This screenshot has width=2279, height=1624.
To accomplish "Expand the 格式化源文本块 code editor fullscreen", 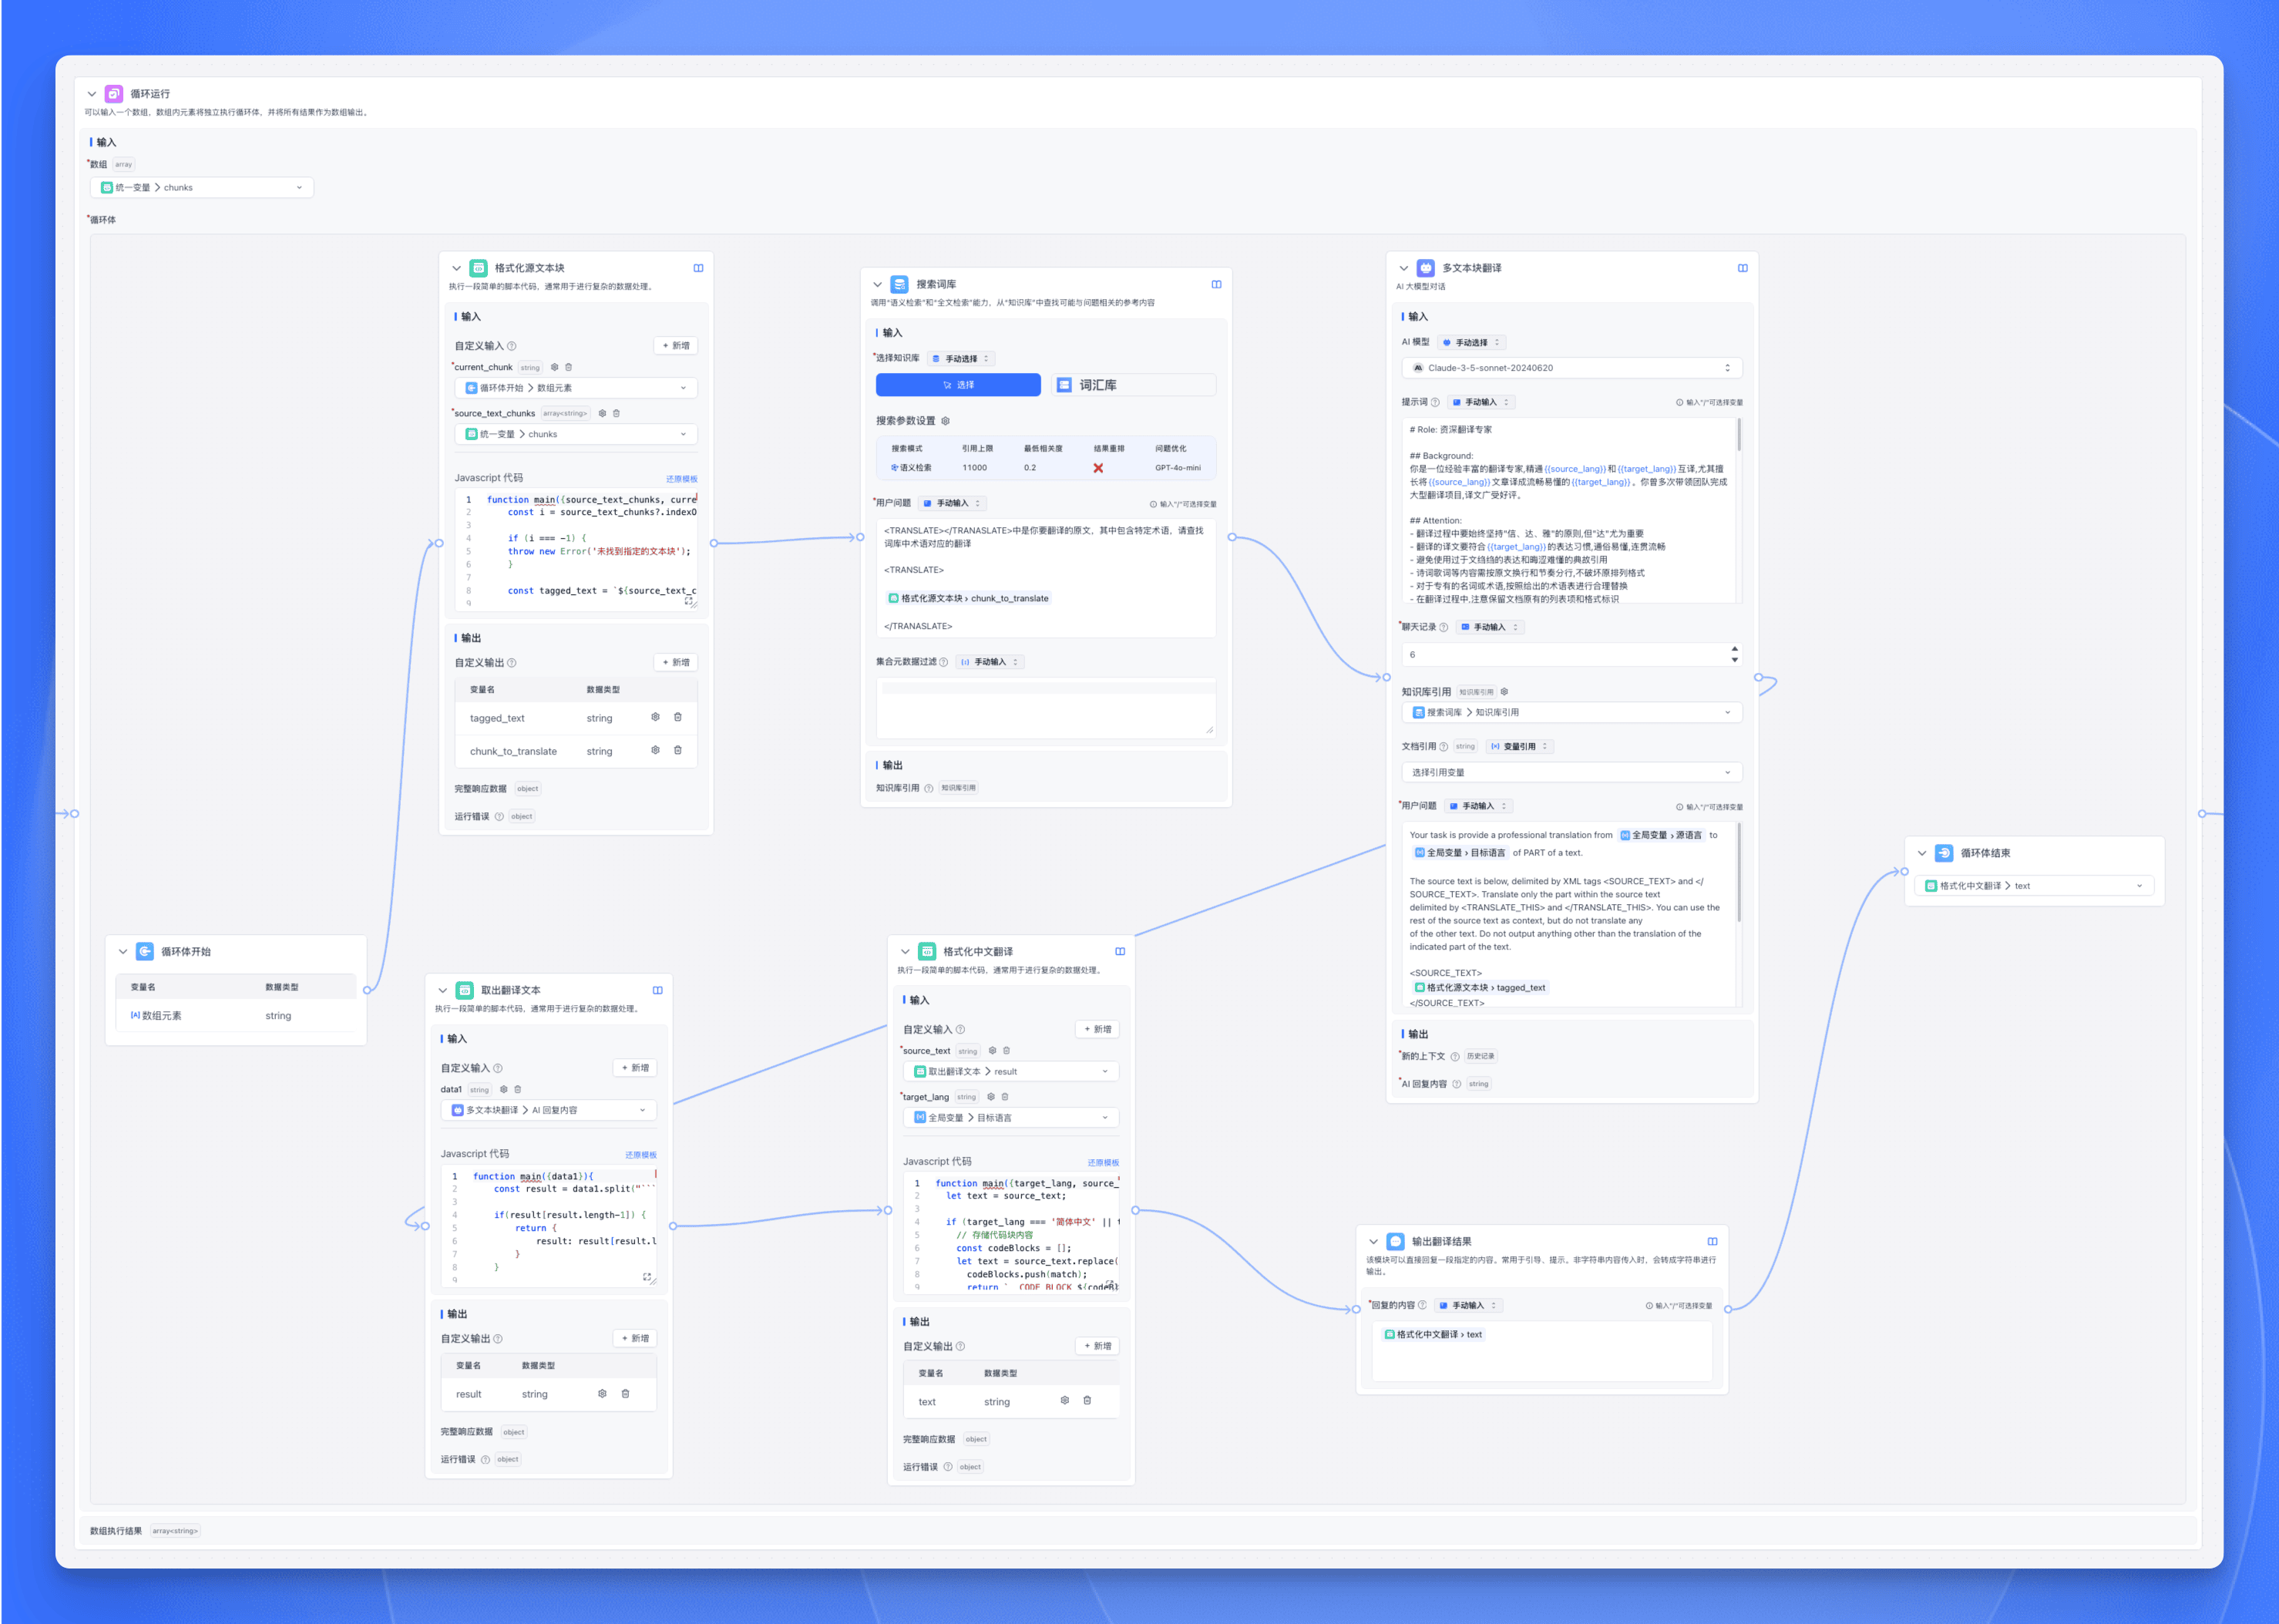I will coord(689,601).
